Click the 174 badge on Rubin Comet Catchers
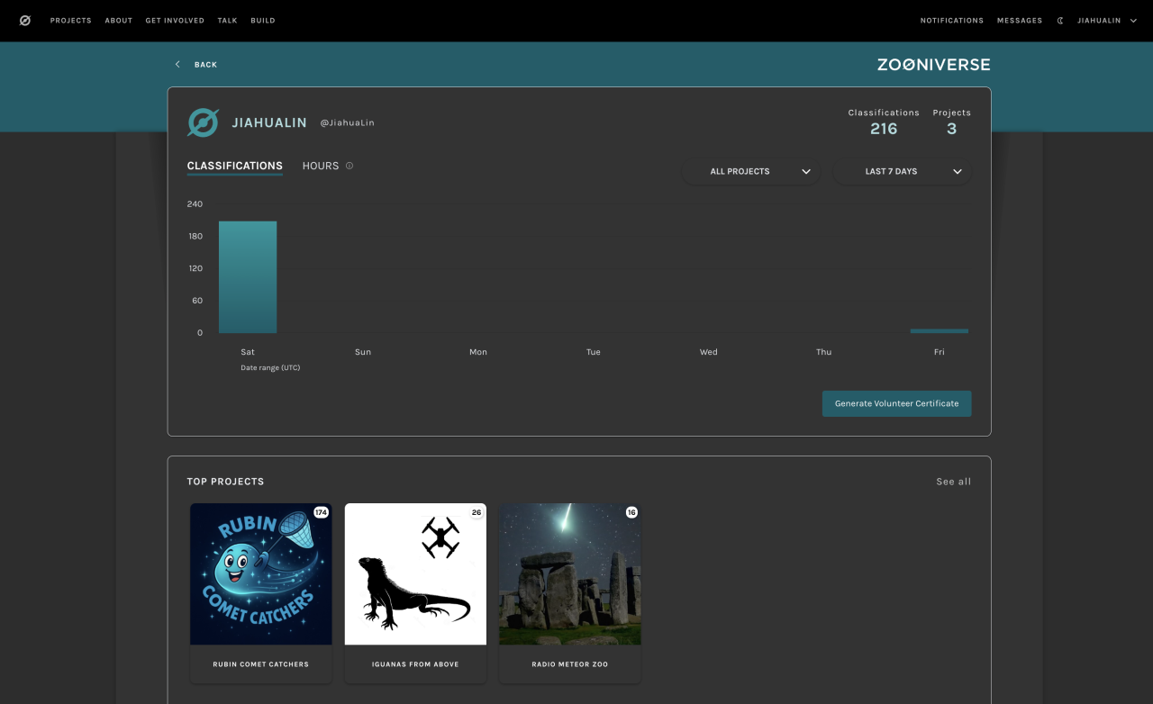The width and height of the screenshot is (1153, 704). click(x=321, y=512)
